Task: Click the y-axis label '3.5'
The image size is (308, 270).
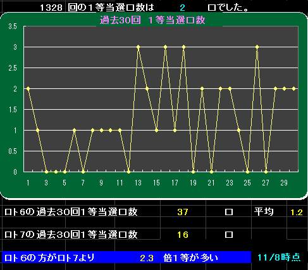Action: pos(13,26)
